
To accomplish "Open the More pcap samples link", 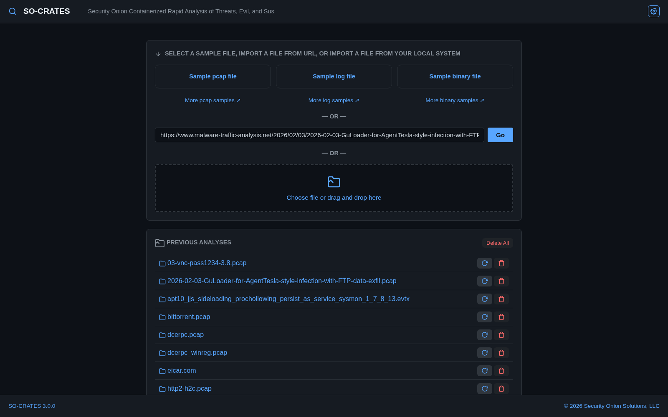I will point(213,100).
